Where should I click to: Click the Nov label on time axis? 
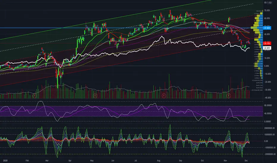pos(225,161)
